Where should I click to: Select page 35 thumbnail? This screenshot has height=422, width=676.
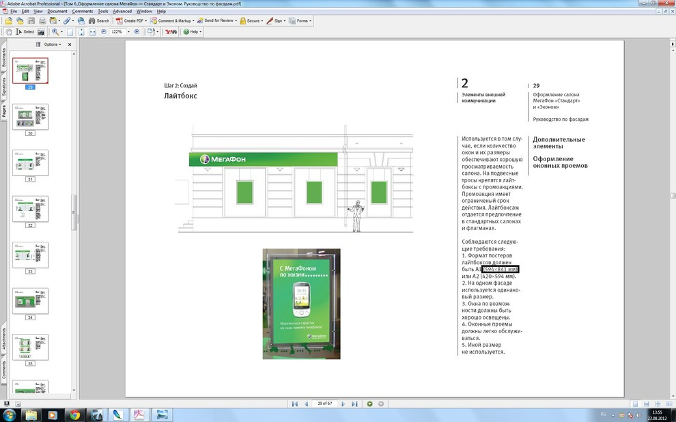click(30, 348)
